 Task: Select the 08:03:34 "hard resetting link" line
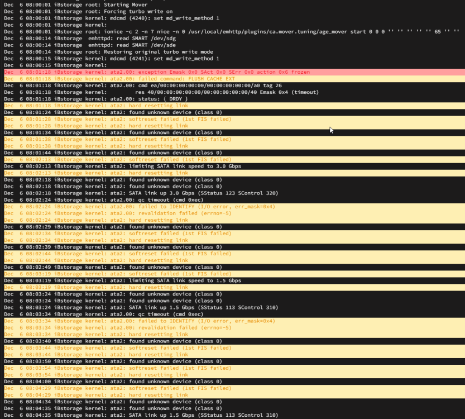[234, 335]
